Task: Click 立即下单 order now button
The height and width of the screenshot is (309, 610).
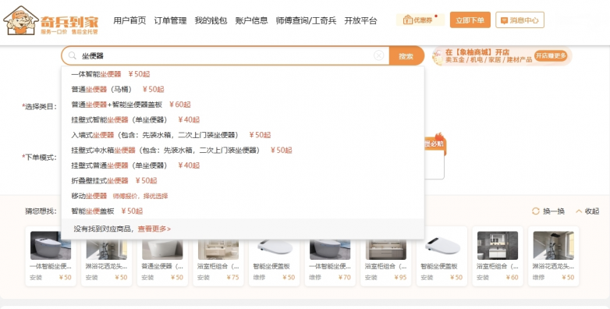Action: 470,20
